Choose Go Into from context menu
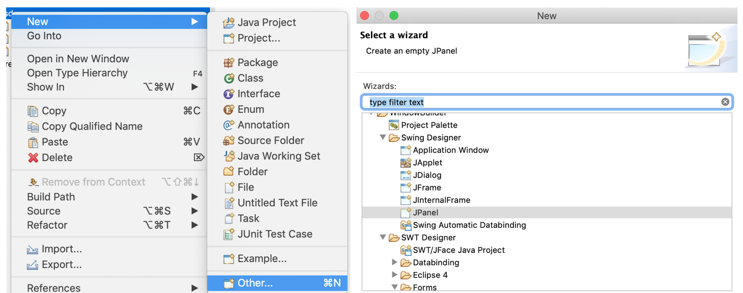The image size is (743, 293). click(109, 36)
